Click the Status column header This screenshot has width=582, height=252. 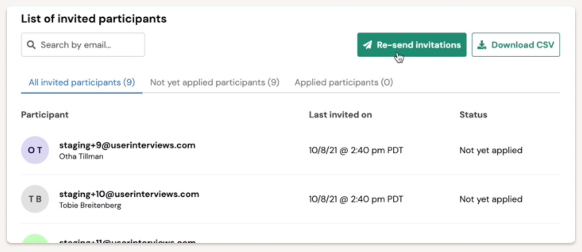473,115
